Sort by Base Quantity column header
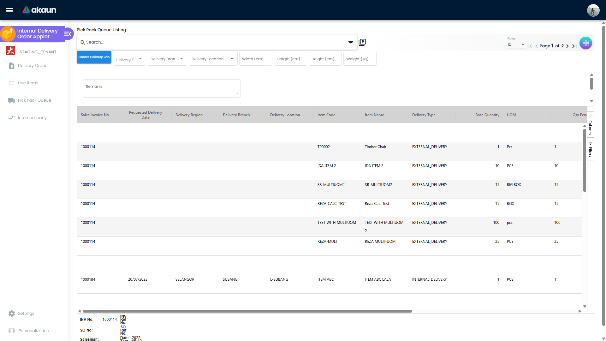This screenshot has height=341, width=606. (487, 115)
